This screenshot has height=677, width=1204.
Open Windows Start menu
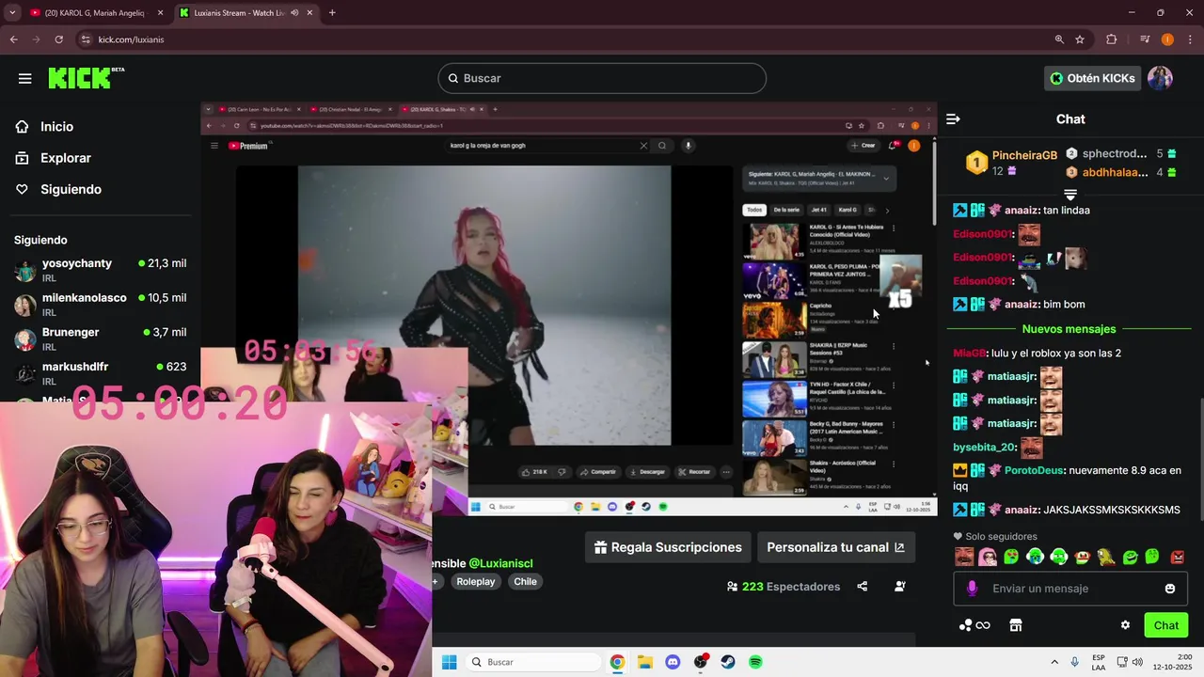click(x=450, y=663)
